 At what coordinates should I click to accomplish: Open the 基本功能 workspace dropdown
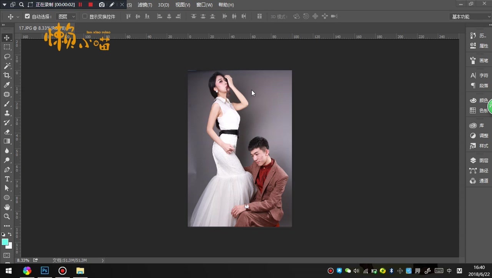click(x=470, y=17)
